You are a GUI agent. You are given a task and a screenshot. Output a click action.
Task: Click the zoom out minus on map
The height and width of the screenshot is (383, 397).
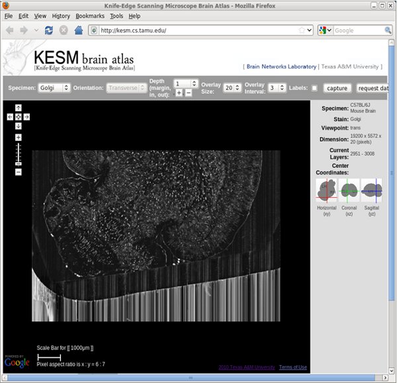click(x=19, y=172)
